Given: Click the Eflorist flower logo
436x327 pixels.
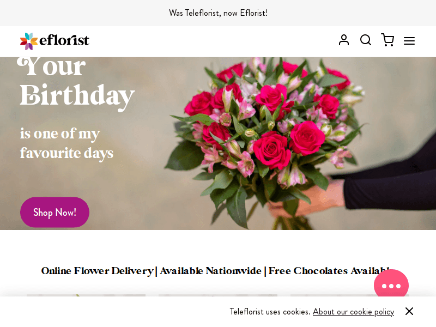Looking at the screenshot, I should point(55,41).
